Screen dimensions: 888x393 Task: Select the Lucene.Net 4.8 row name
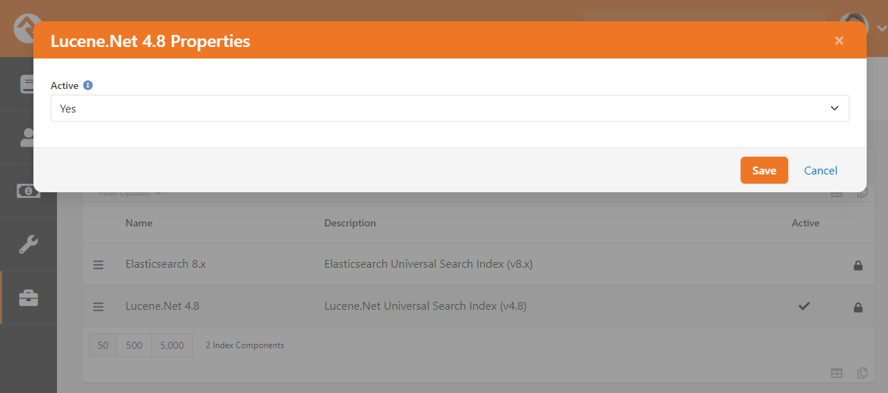(x=162, y=306)
